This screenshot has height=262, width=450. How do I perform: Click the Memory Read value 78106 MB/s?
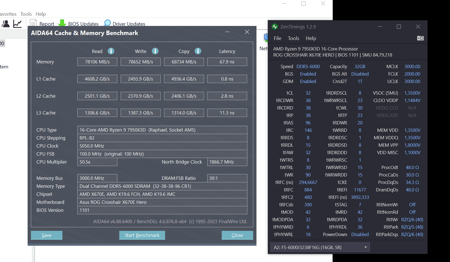(97, 62)
